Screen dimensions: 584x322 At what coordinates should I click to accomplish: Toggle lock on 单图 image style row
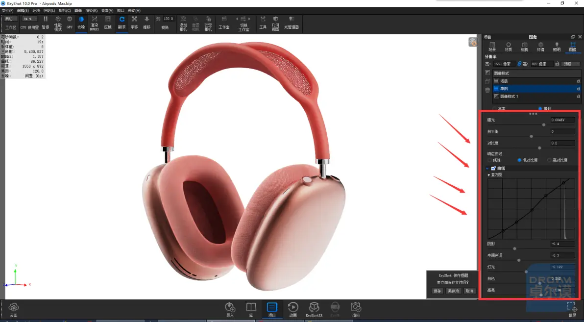point(578,89)
